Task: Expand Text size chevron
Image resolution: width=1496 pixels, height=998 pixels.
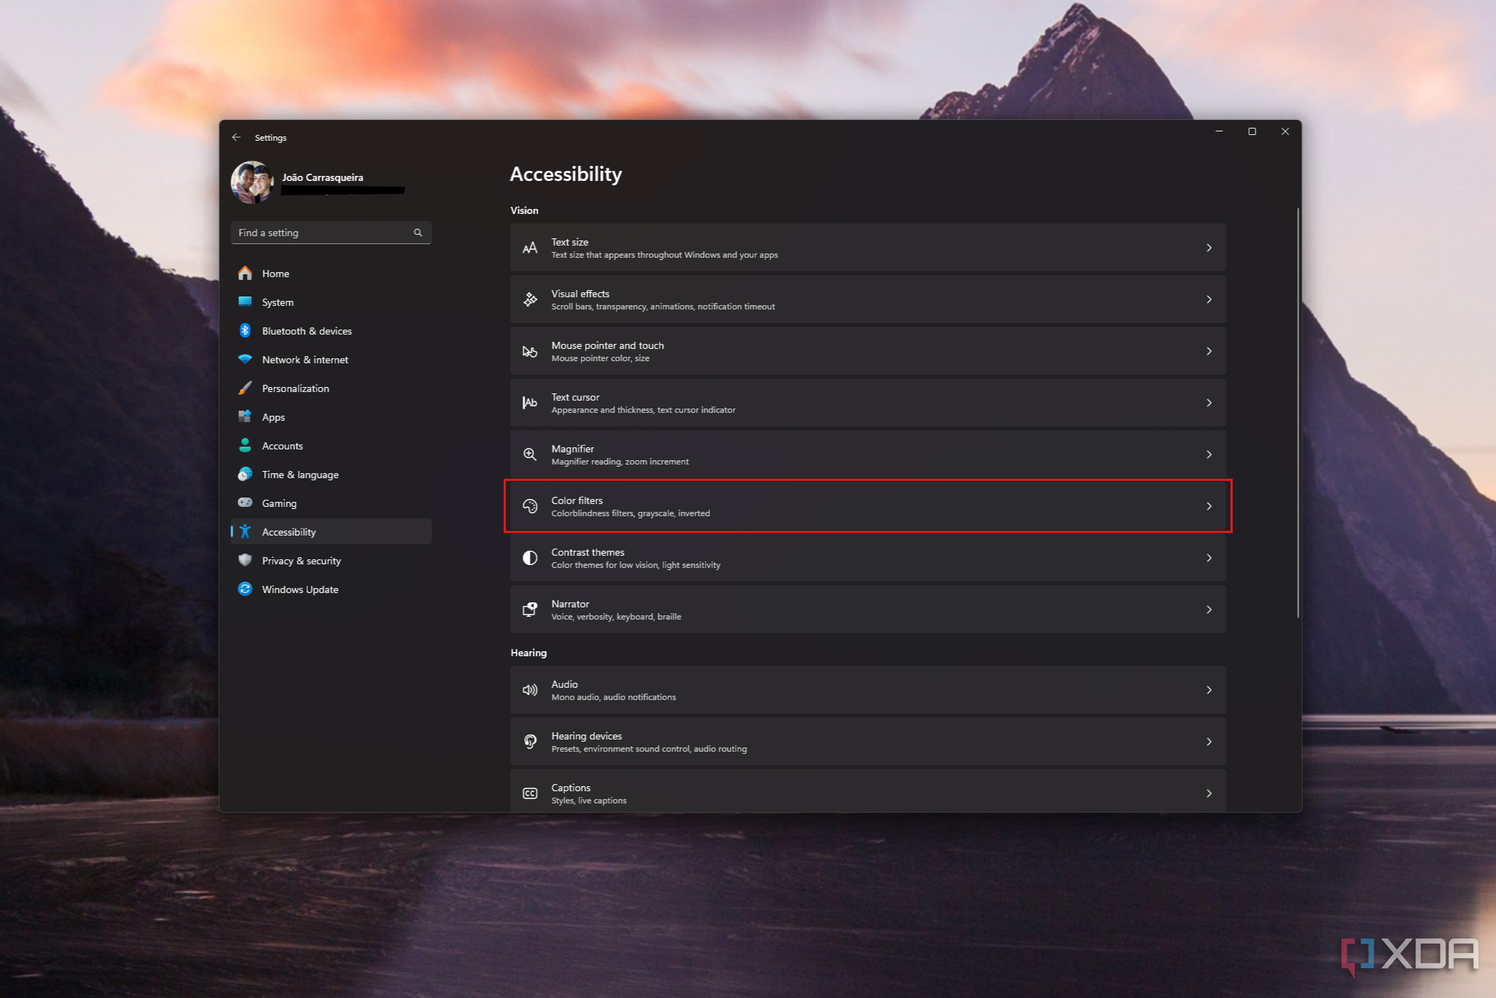Action: coord(1209,248)
